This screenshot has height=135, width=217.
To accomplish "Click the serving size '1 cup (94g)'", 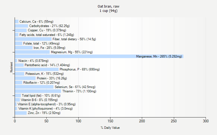I will [x=108, y=11].
